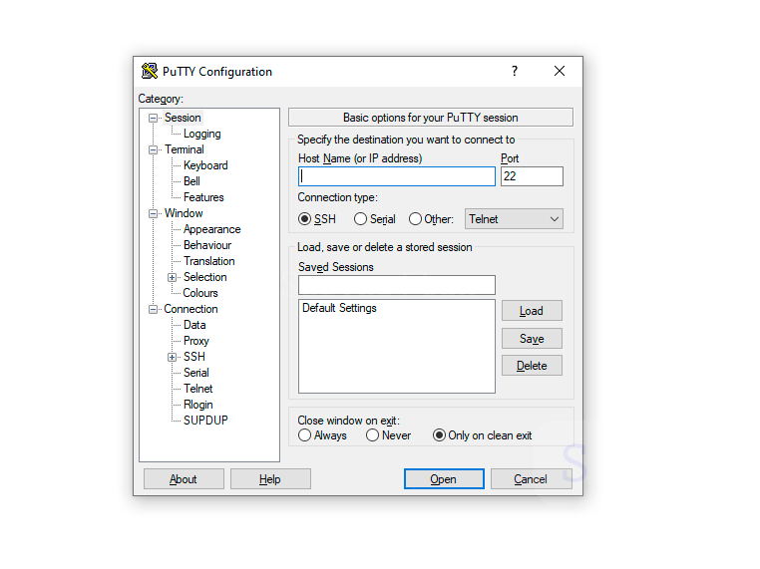This screenshot has width=760, height=569.
Task: Focus the Port input field
Action: coord(532,176)
